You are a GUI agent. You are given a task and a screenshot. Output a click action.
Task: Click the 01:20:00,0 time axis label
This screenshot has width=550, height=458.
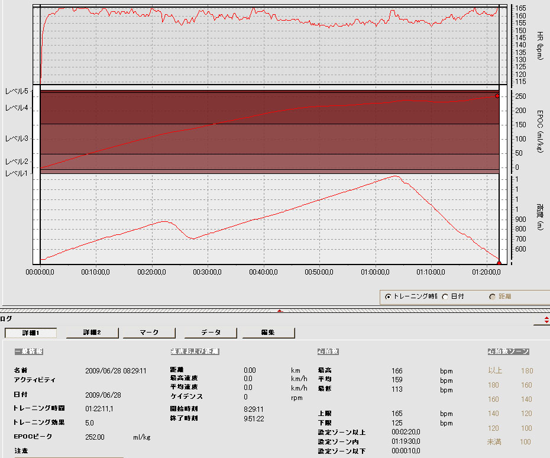[486, 272]
